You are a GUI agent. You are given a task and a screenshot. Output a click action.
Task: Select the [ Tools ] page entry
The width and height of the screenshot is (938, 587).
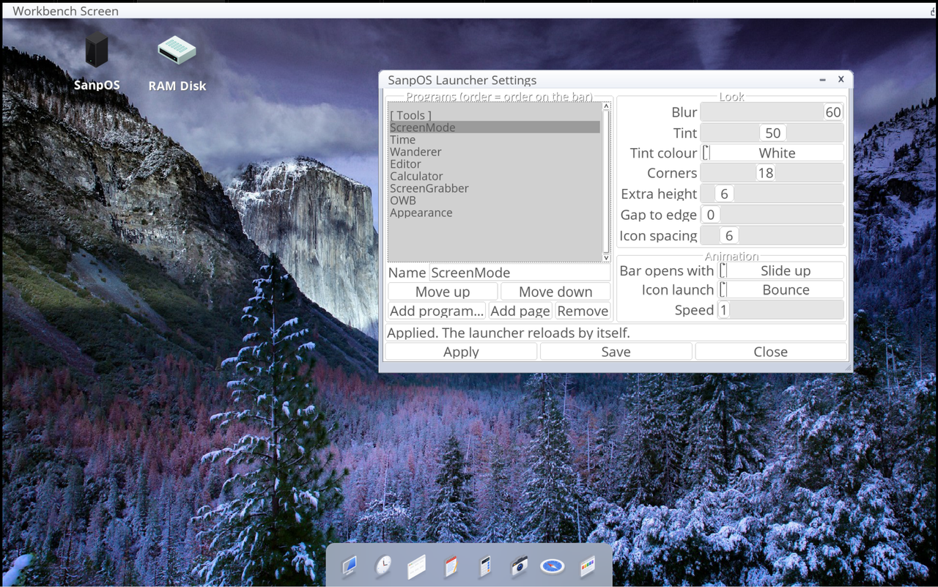(x=495, y=115)
